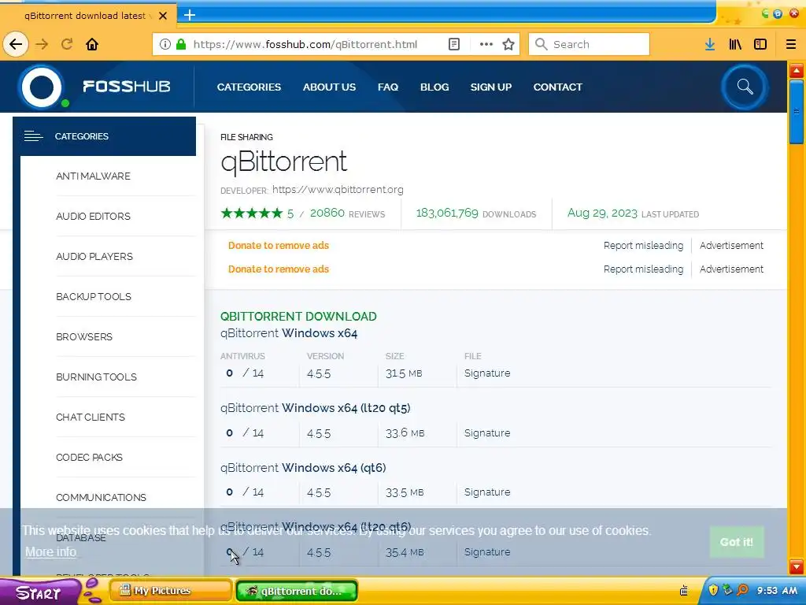
Task: Open the downloads arrow in toolbar
Action: [710, 44]
